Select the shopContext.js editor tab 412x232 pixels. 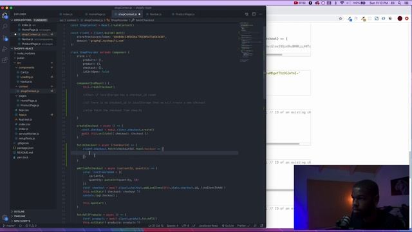pos(127,14)
